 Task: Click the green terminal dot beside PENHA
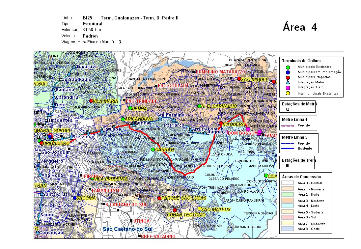(x=130, y=108)
